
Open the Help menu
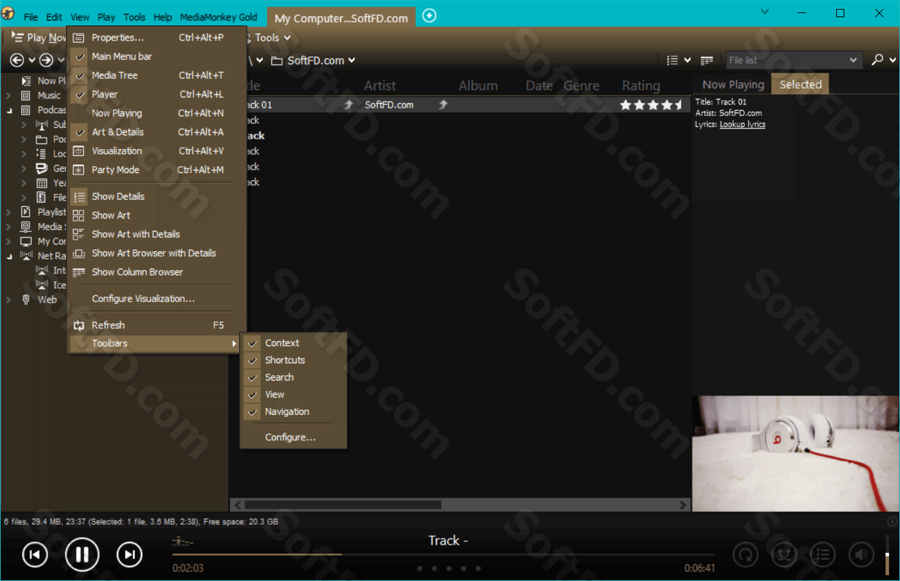point(163,17)
